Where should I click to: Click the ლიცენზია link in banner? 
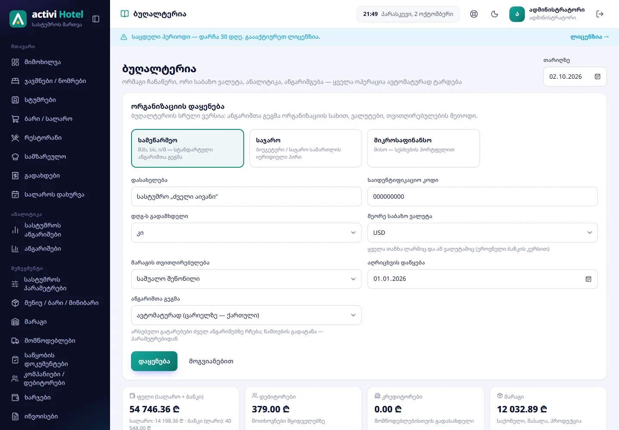590,37
